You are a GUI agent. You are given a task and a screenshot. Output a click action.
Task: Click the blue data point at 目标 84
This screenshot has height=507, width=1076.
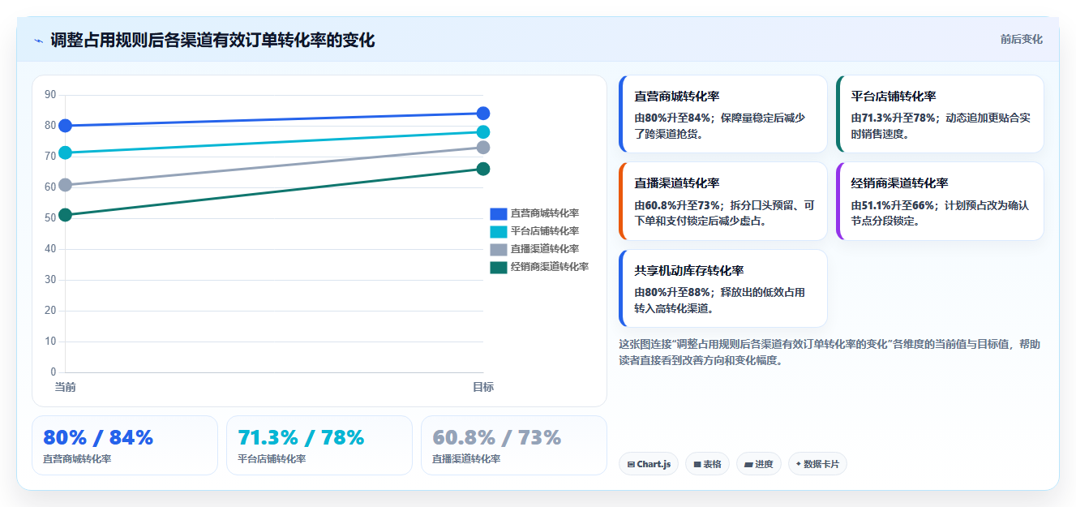point(483,114)
